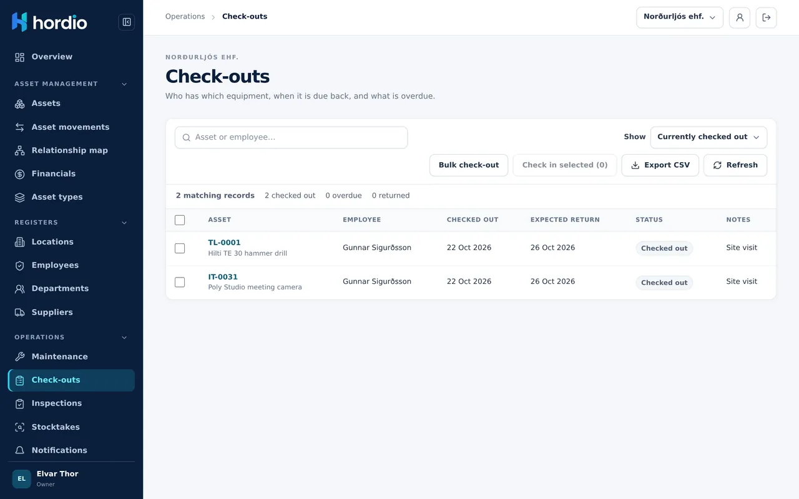Viewport: 799px width, 499px height.
Task: Focus the Asset or employee search field
Action: point(291,137)
